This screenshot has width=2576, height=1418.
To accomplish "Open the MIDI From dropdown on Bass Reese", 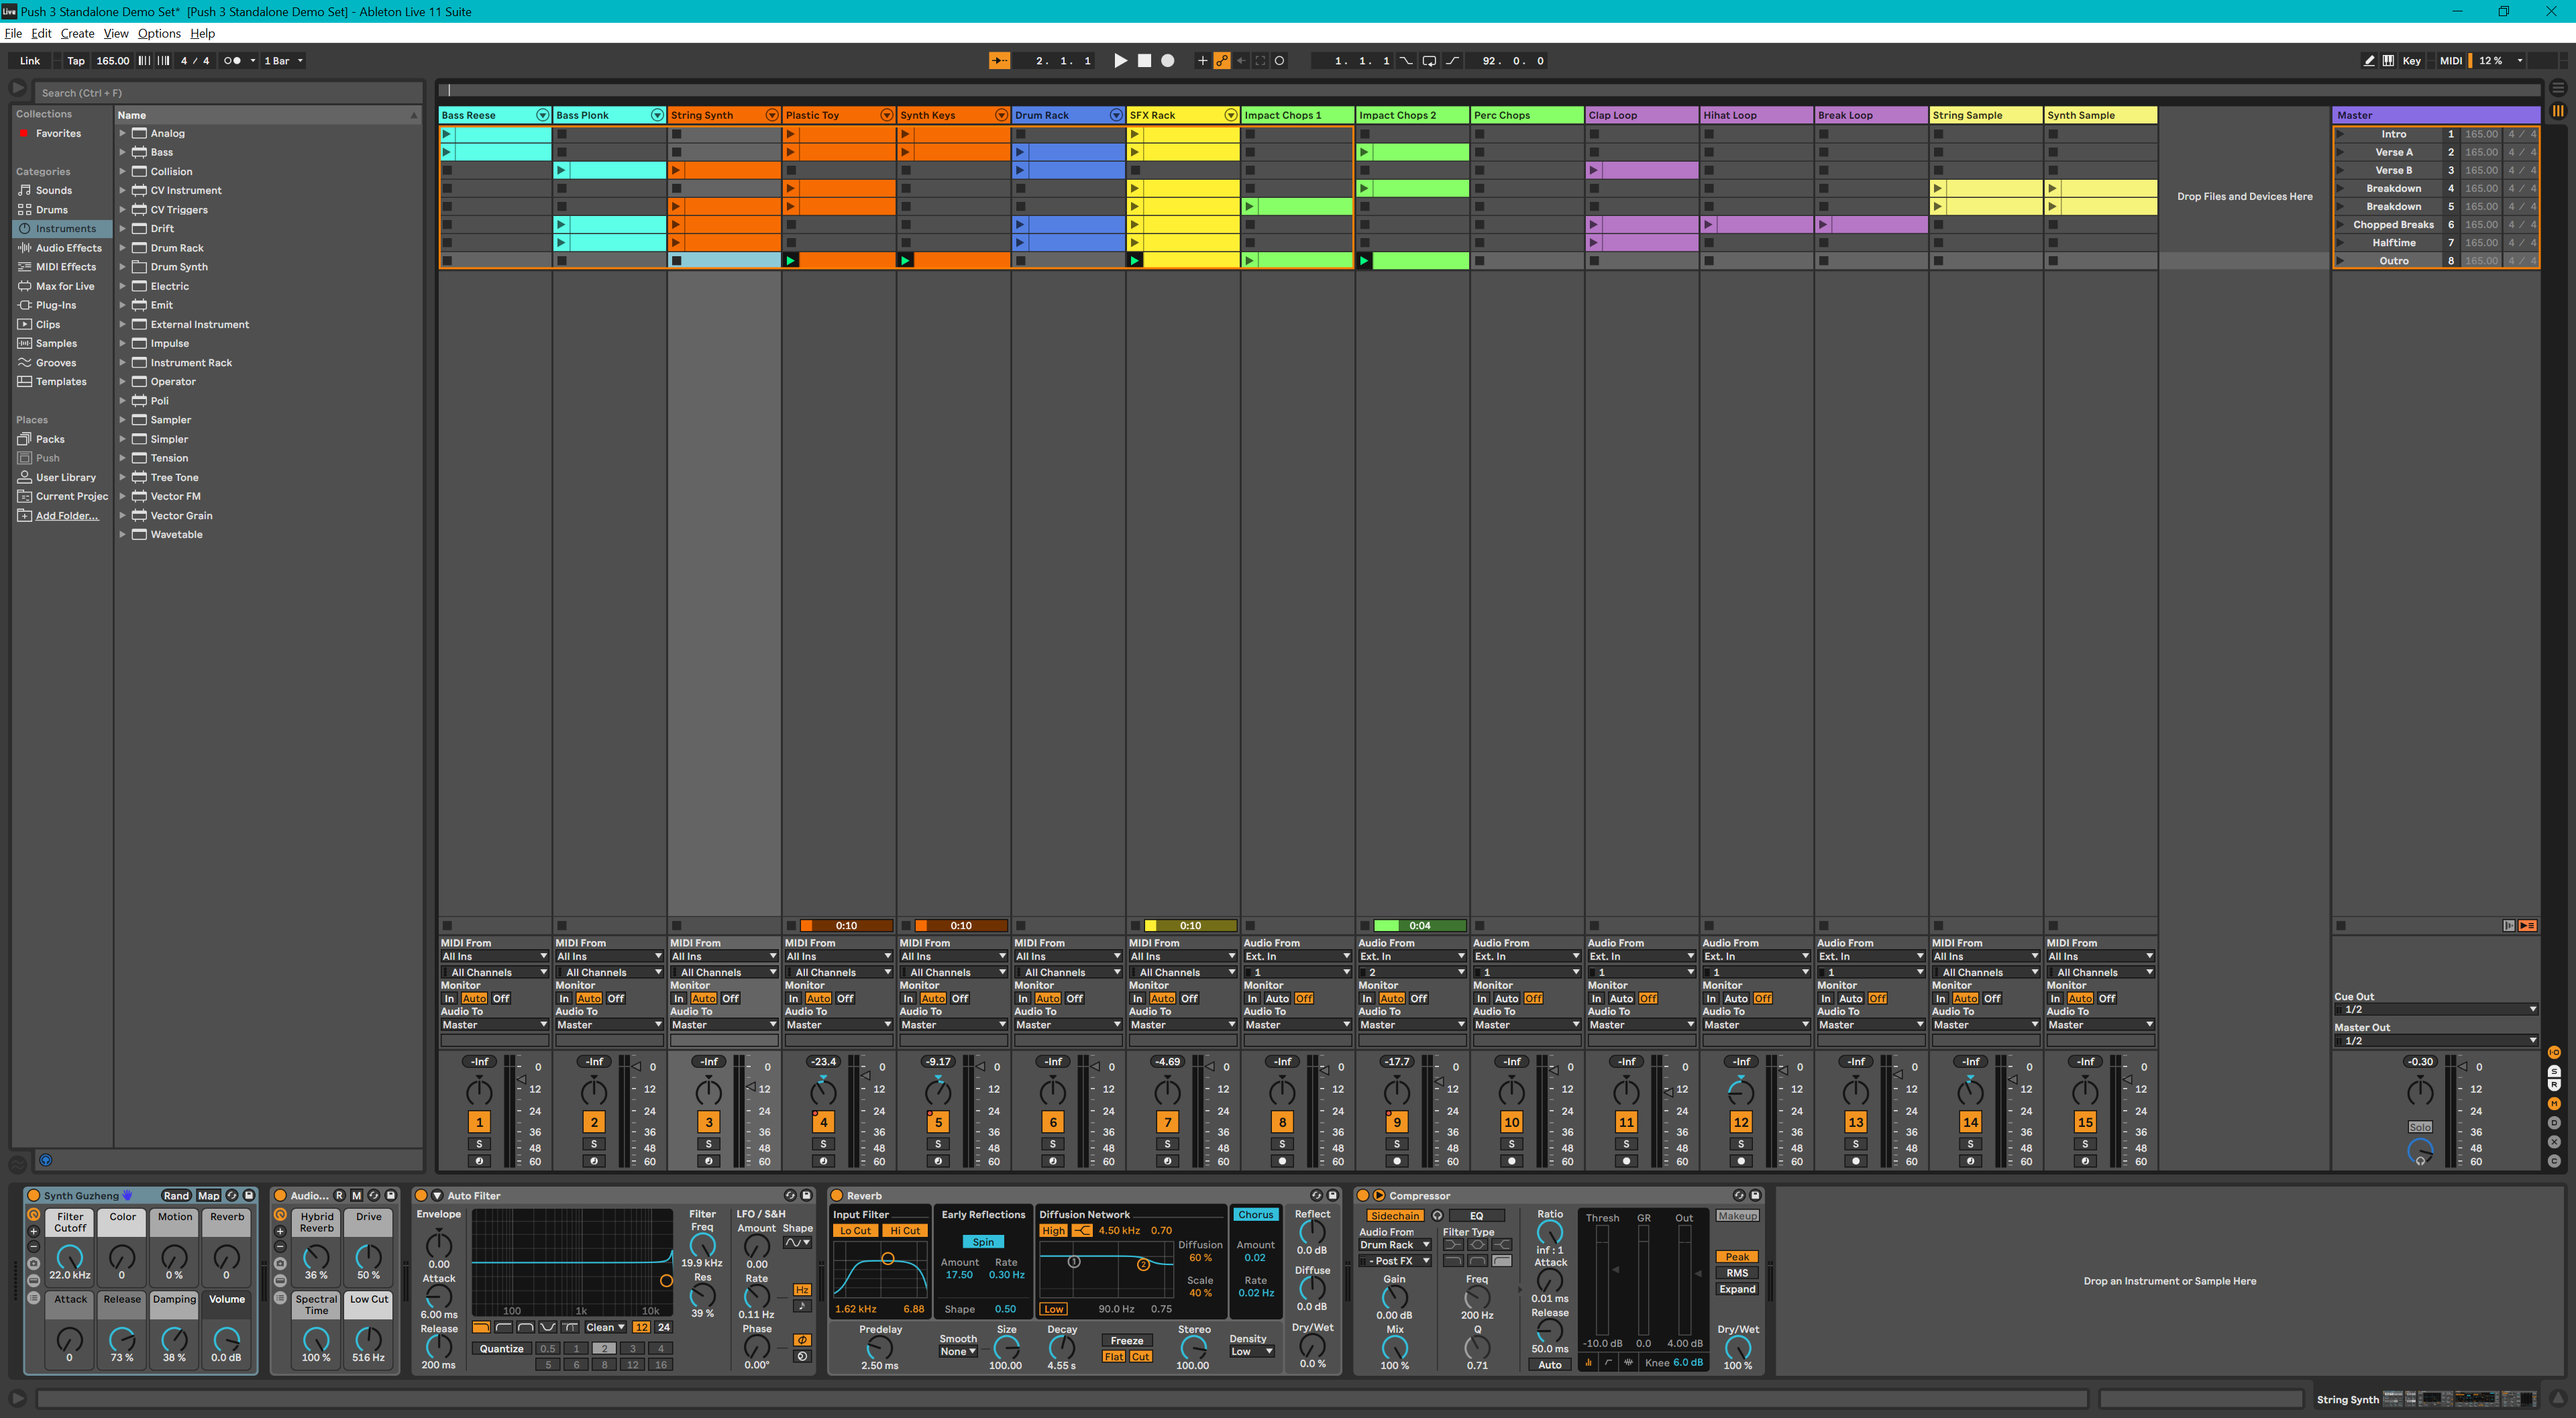I will [494, 956].
